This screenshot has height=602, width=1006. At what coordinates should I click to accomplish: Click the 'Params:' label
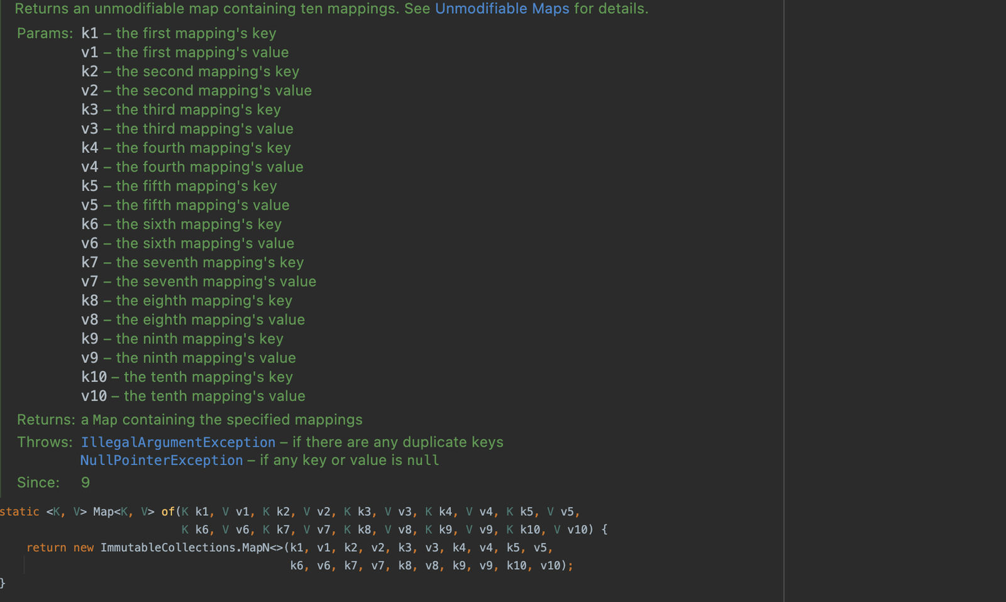45,33
